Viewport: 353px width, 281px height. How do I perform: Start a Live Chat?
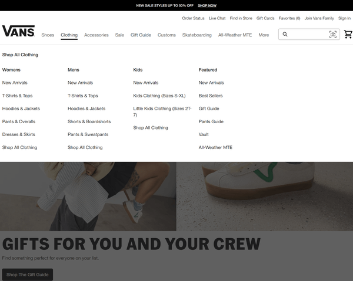217,18
